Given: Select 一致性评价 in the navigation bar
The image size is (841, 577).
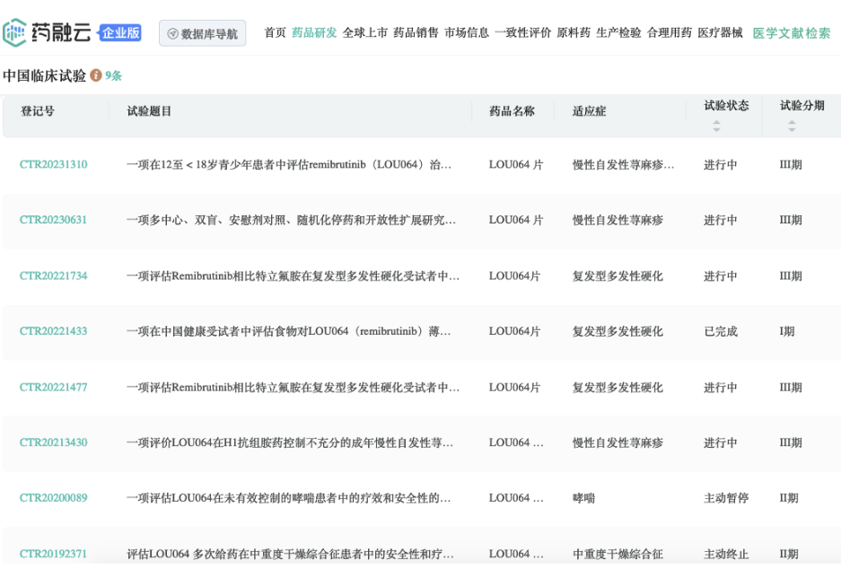Looking at the screenshot, I should (522, 33).
